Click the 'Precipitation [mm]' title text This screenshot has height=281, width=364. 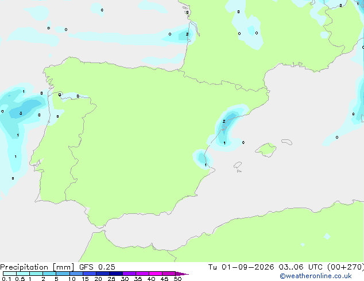(x=37, y=267)
